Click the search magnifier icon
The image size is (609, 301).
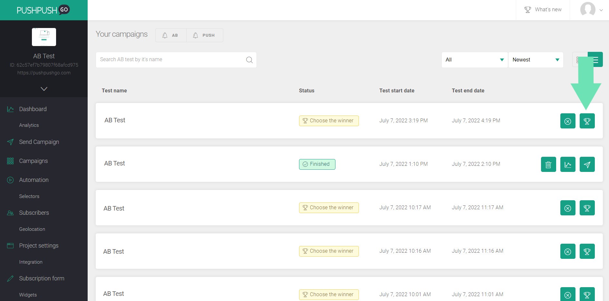point(249,60)
